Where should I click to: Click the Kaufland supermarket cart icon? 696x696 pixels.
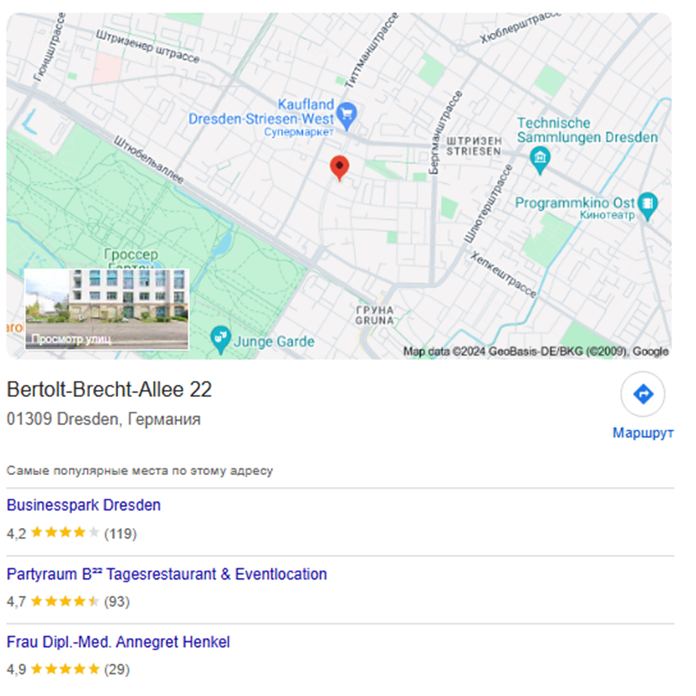346,115
